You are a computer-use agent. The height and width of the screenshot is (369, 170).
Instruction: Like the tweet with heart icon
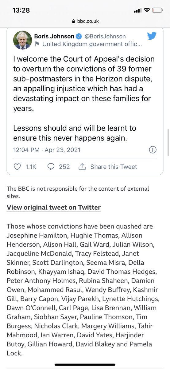18,167
